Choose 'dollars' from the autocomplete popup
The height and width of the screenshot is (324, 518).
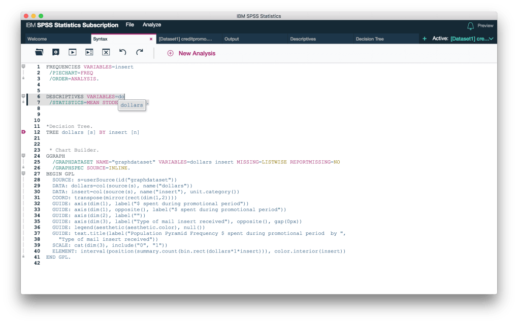coord(132,105)
